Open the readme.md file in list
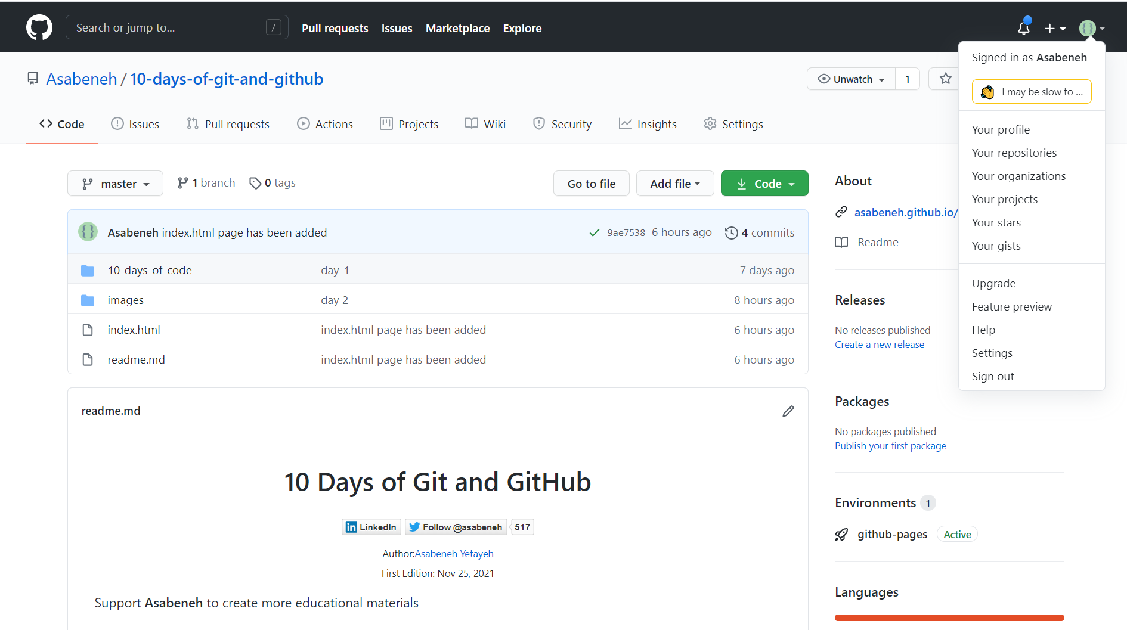This screenshot has width=1127, height=630. click(136, 359)
